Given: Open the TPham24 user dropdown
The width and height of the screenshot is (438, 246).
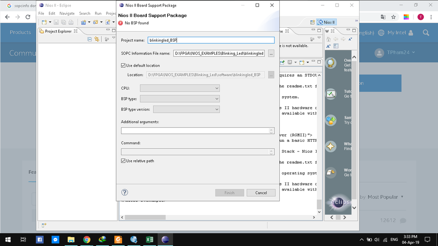Looking at the screenshot, I should 400,53.
